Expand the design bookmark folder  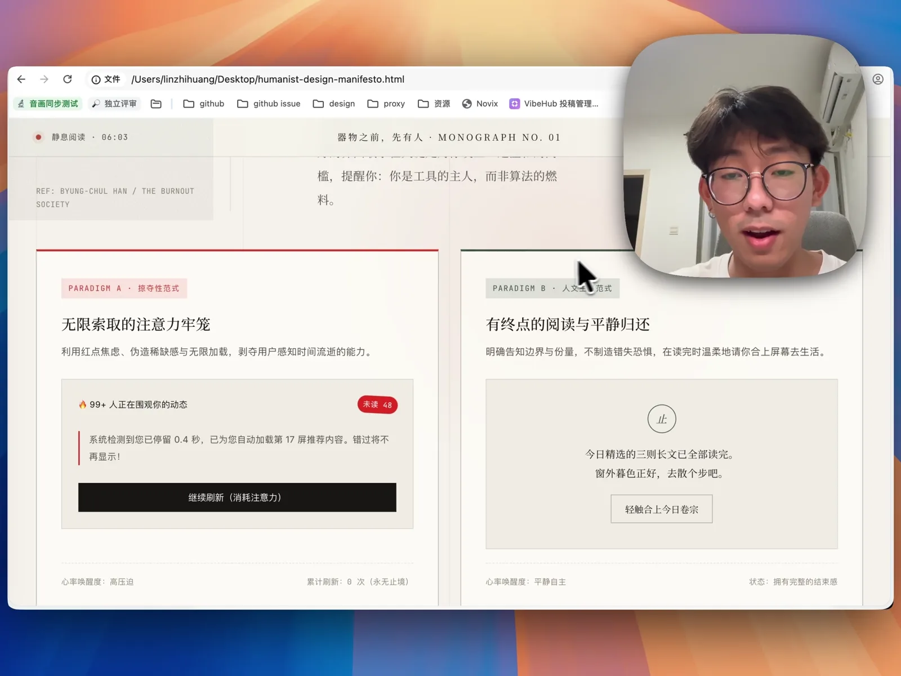coord(334,104)
